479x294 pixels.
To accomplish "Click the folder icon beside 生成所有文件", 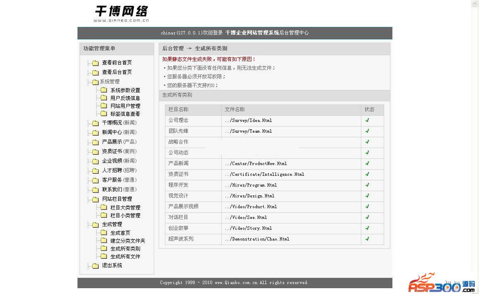I will (104, 256).
